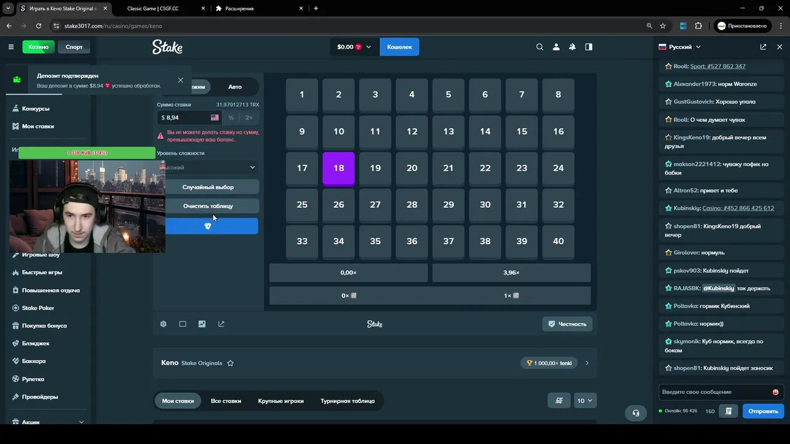790x444 pixels.
Task: Open live stats chart icon
Action: pos(202,324)
